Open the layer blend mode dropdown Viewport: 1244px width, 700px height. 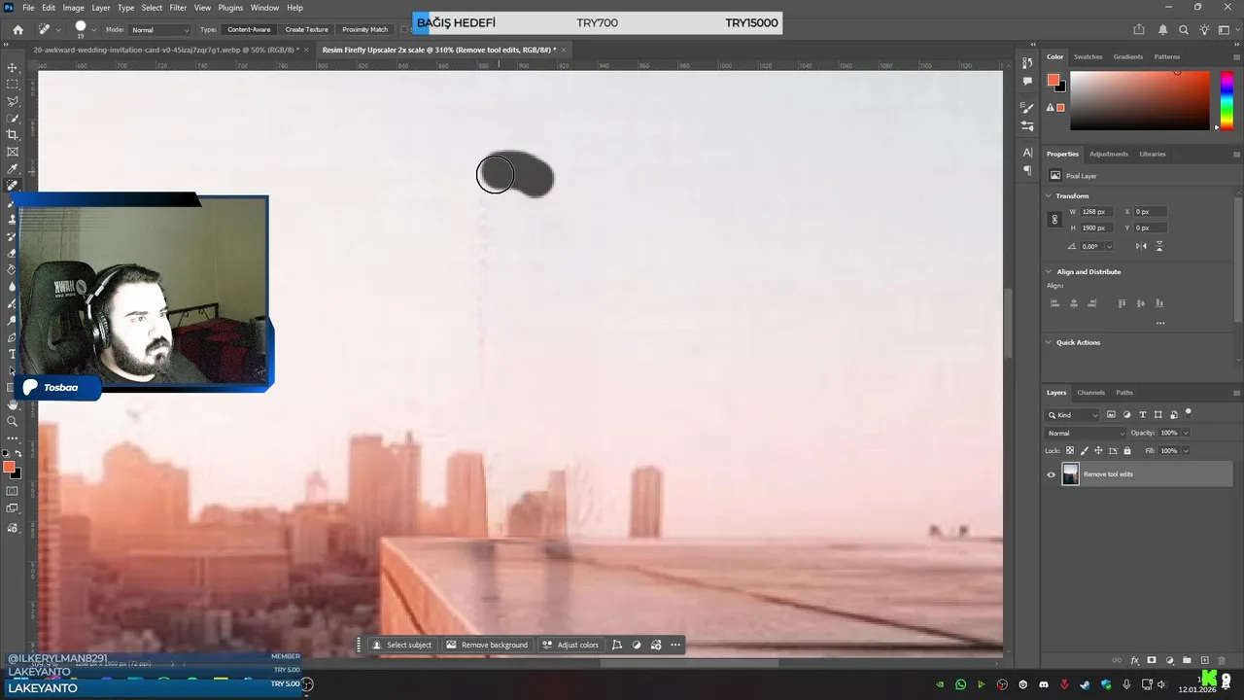[1086, 433]
